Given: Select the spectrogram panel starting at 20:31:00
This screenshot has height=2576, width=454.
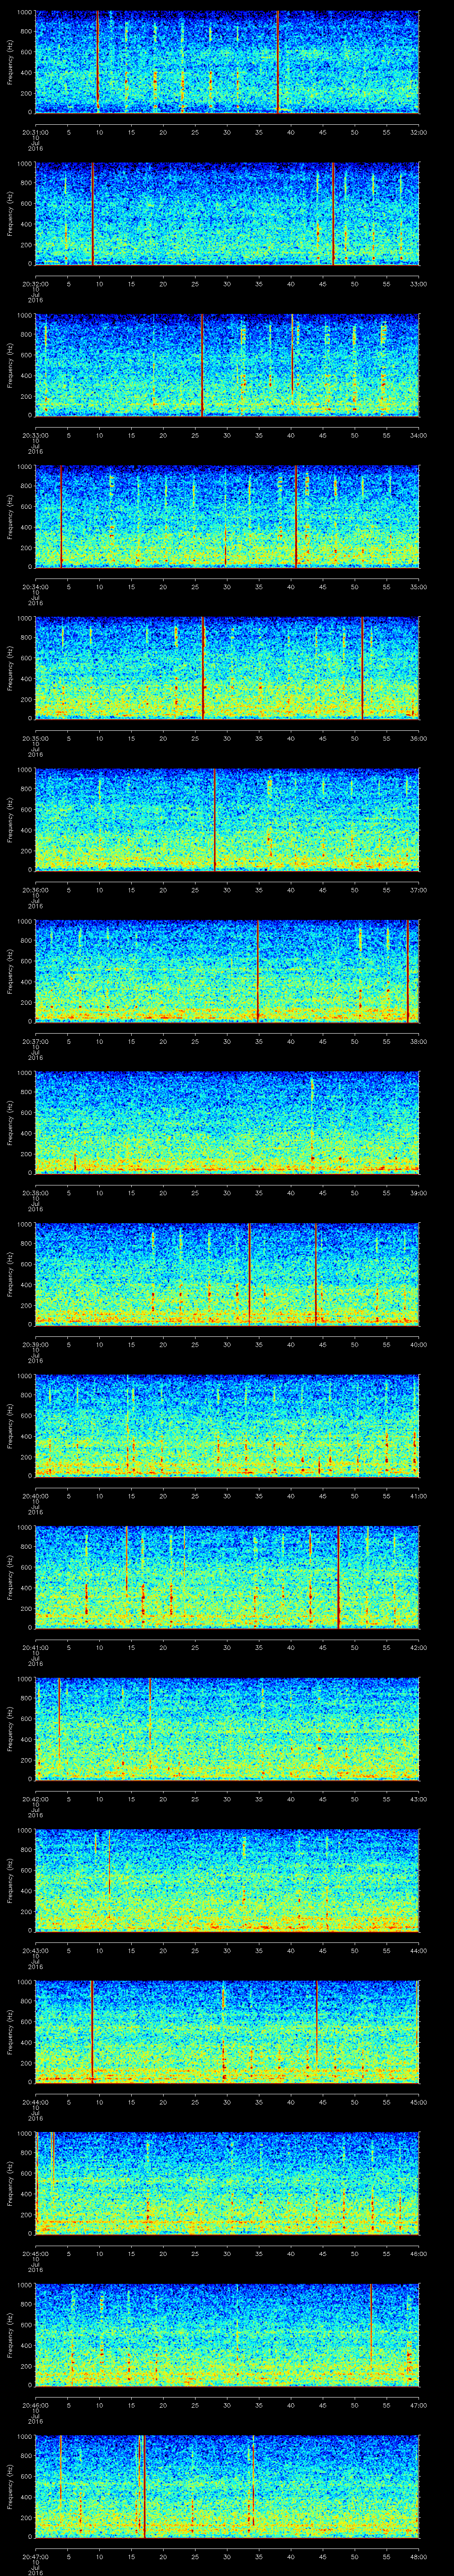Looking at the screenshot, I should 227,62.
